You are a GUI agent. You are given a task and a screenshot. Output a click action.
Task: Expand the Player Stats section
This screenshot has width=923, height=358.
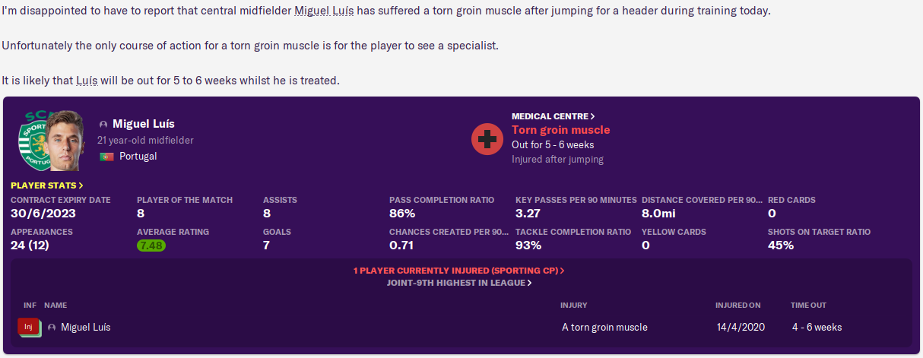tap(47, 185)
